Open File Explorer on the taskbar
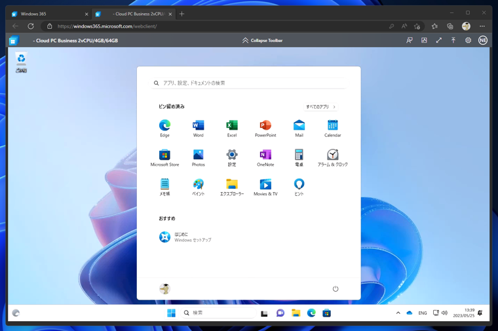498x331 pixels. (296, 313)
